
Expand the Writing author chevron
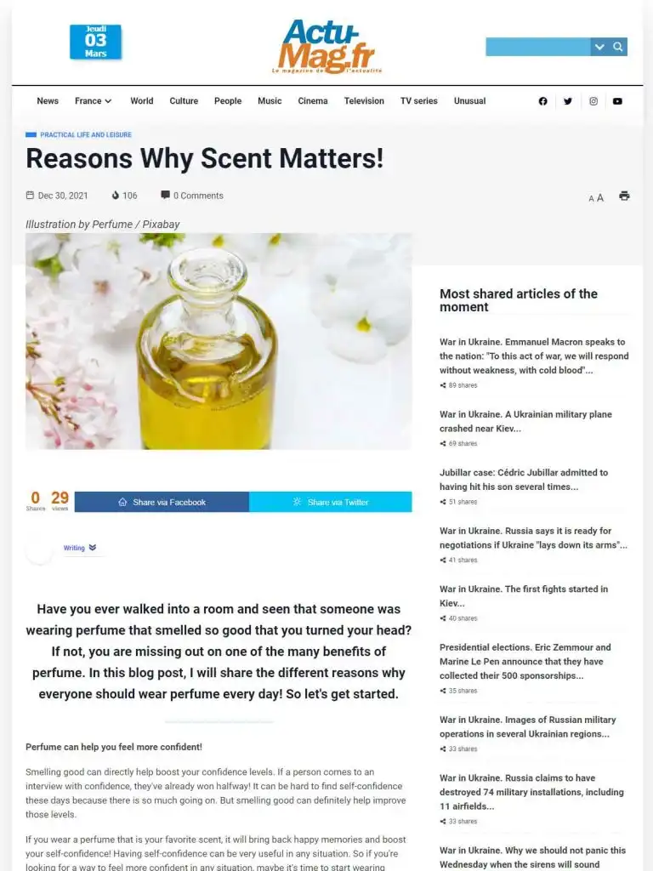pyautogui.click(x=92, y=548)
